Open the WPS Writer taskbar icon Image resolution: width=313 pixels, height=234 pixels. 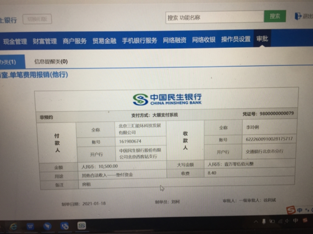pyautogui.click(x=30, y=226)
